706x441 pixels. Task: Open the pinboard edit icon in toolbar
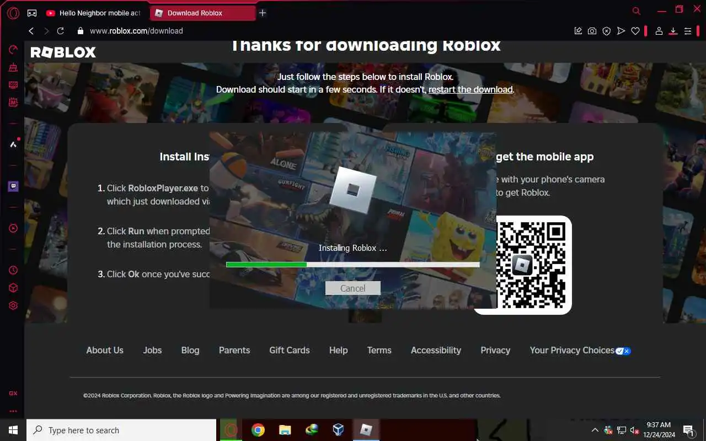[x=578, y=31]
